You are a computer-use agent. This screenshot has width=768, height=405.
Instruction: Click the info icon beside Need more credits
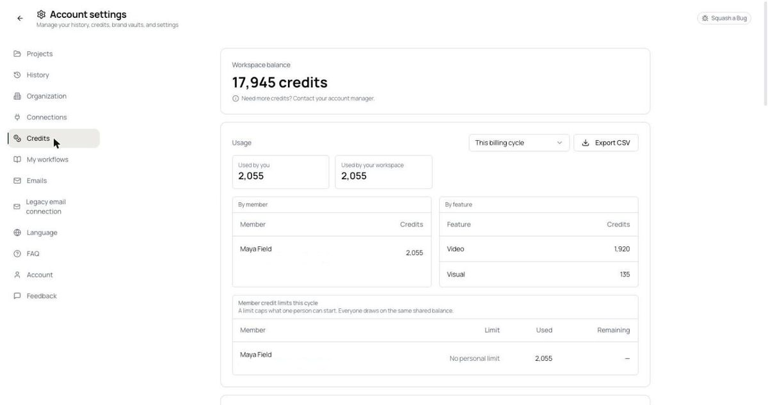coord(236,99)
